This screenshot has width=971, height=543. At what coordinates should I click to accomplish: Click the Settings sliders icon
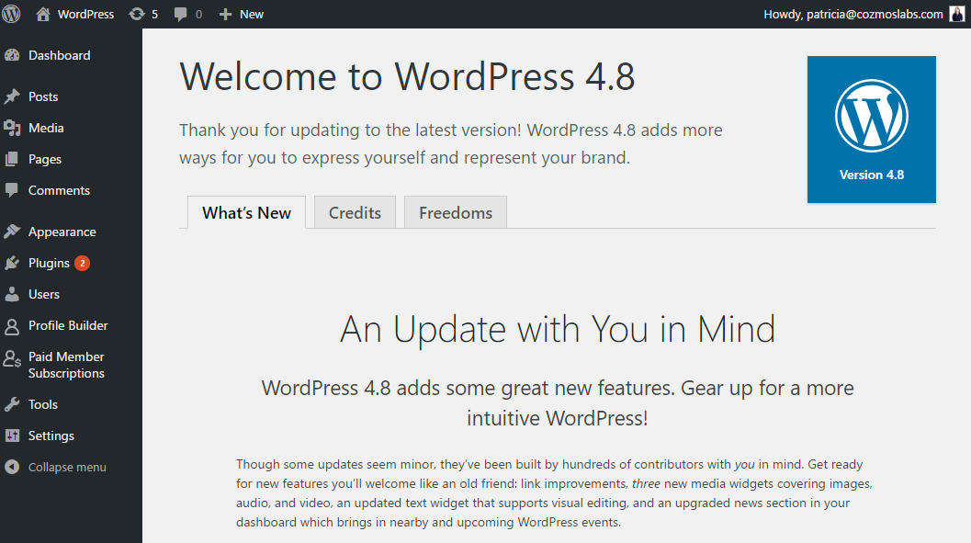tap(12, 436)
